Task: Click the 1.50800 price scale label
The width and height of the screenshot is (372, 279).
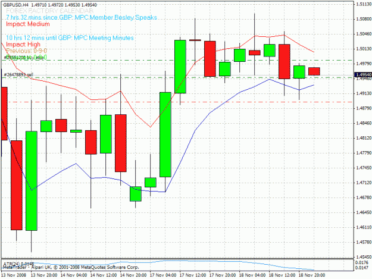Action: coord(364,19)
